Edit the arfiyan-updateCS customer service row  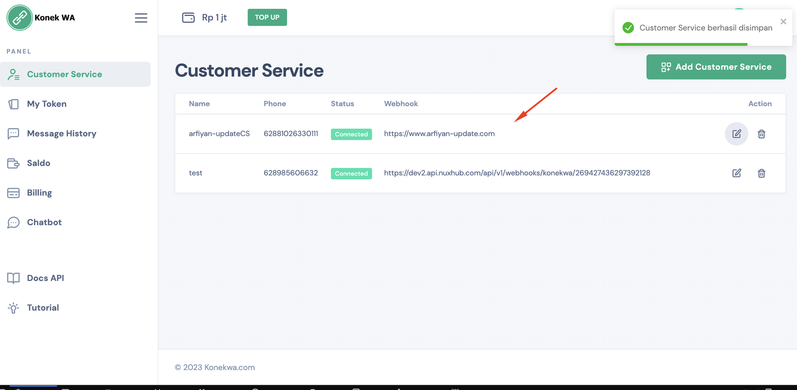point(736,134)
